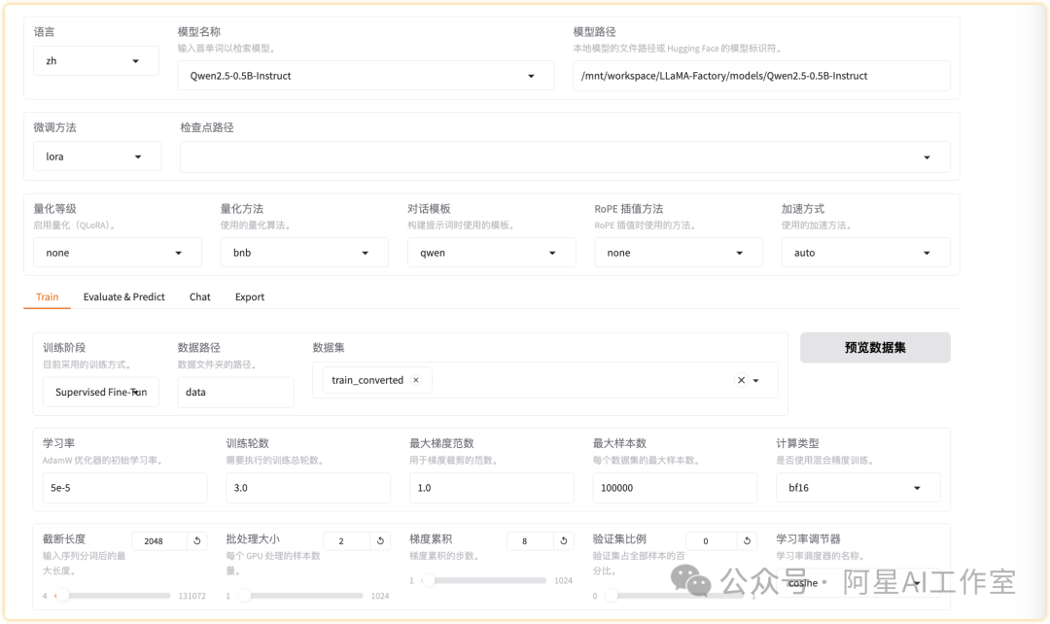
Task: Switch to the Evaluate & Predict tab
Action: pyautogui.click(x=123, y=296)
